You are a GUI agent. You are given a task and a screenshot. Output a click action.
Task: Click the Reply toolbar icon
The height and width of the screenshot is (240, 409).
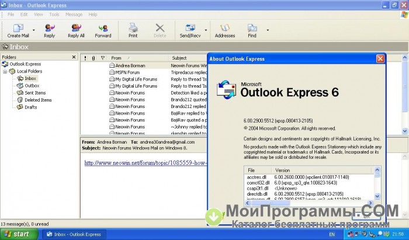pyautogui.click(x=49, y=28)
